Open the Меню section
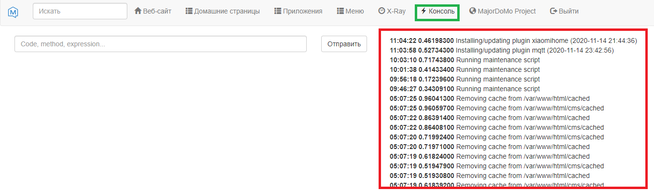The height and width of the screenshot is (191, 654). tap(351, 11)
